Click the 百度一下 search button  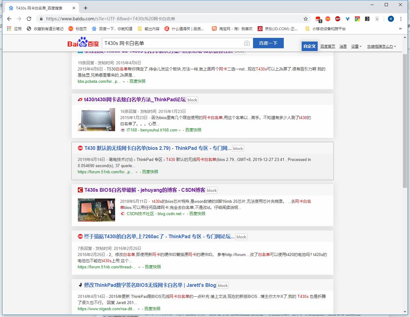pos(268,43)
